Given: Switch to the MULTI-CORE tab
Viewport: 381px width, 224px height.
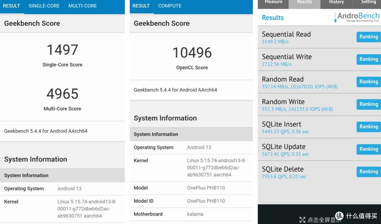Looking at the screenshot, I should pyautogui.click(x=82, y=6).
